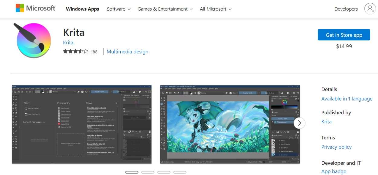Open the Privacy policy link

tap(336, 147)
